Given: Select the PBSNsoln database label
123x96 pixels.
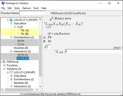Looking at the screenshot, I should pos(13,62).
